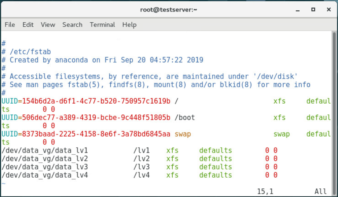This screenshot has height=197, width=338.
Task: Minimize the terminal window
Action: [298, 10]
